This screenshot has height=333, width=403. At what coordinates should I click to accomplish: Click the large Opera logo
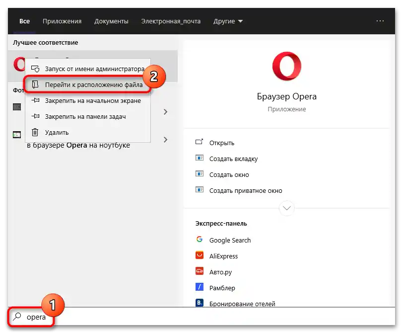(286, 66)
